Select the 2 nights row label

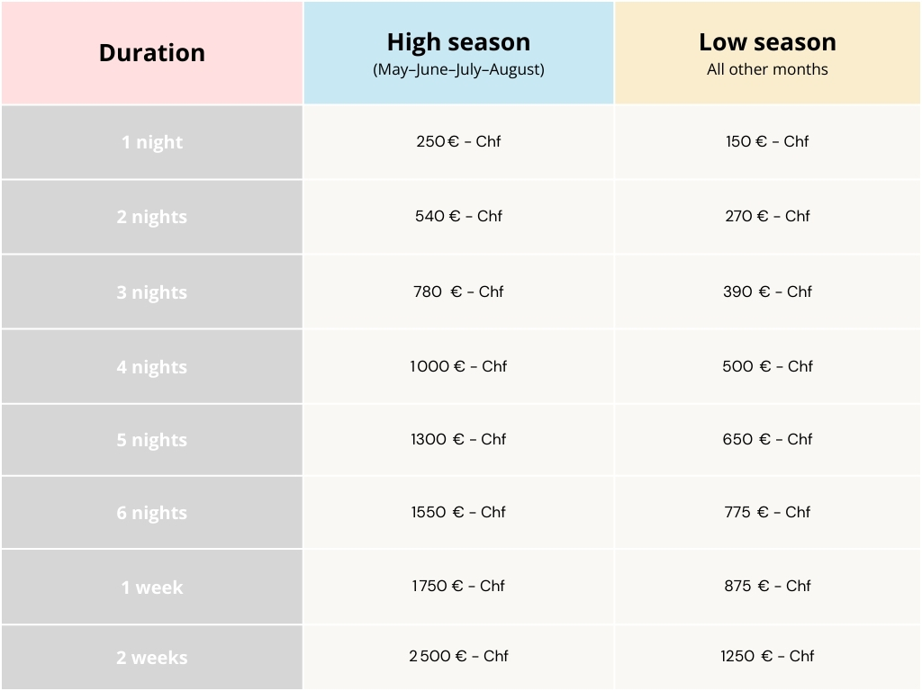(152, 217)
